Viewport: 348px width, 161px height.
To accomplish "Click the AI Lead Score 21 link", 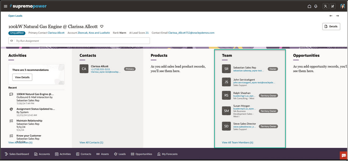I will (x=147, y=33).
